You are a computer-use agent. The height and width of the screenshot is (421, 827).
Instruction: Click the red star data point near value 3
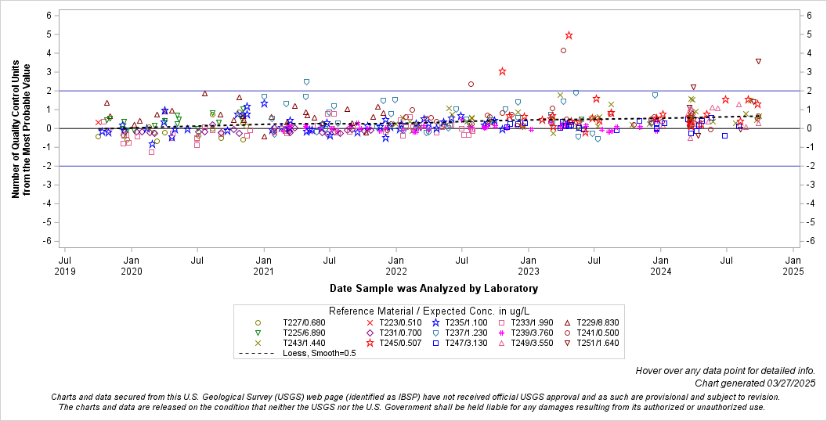pos(502,71)
